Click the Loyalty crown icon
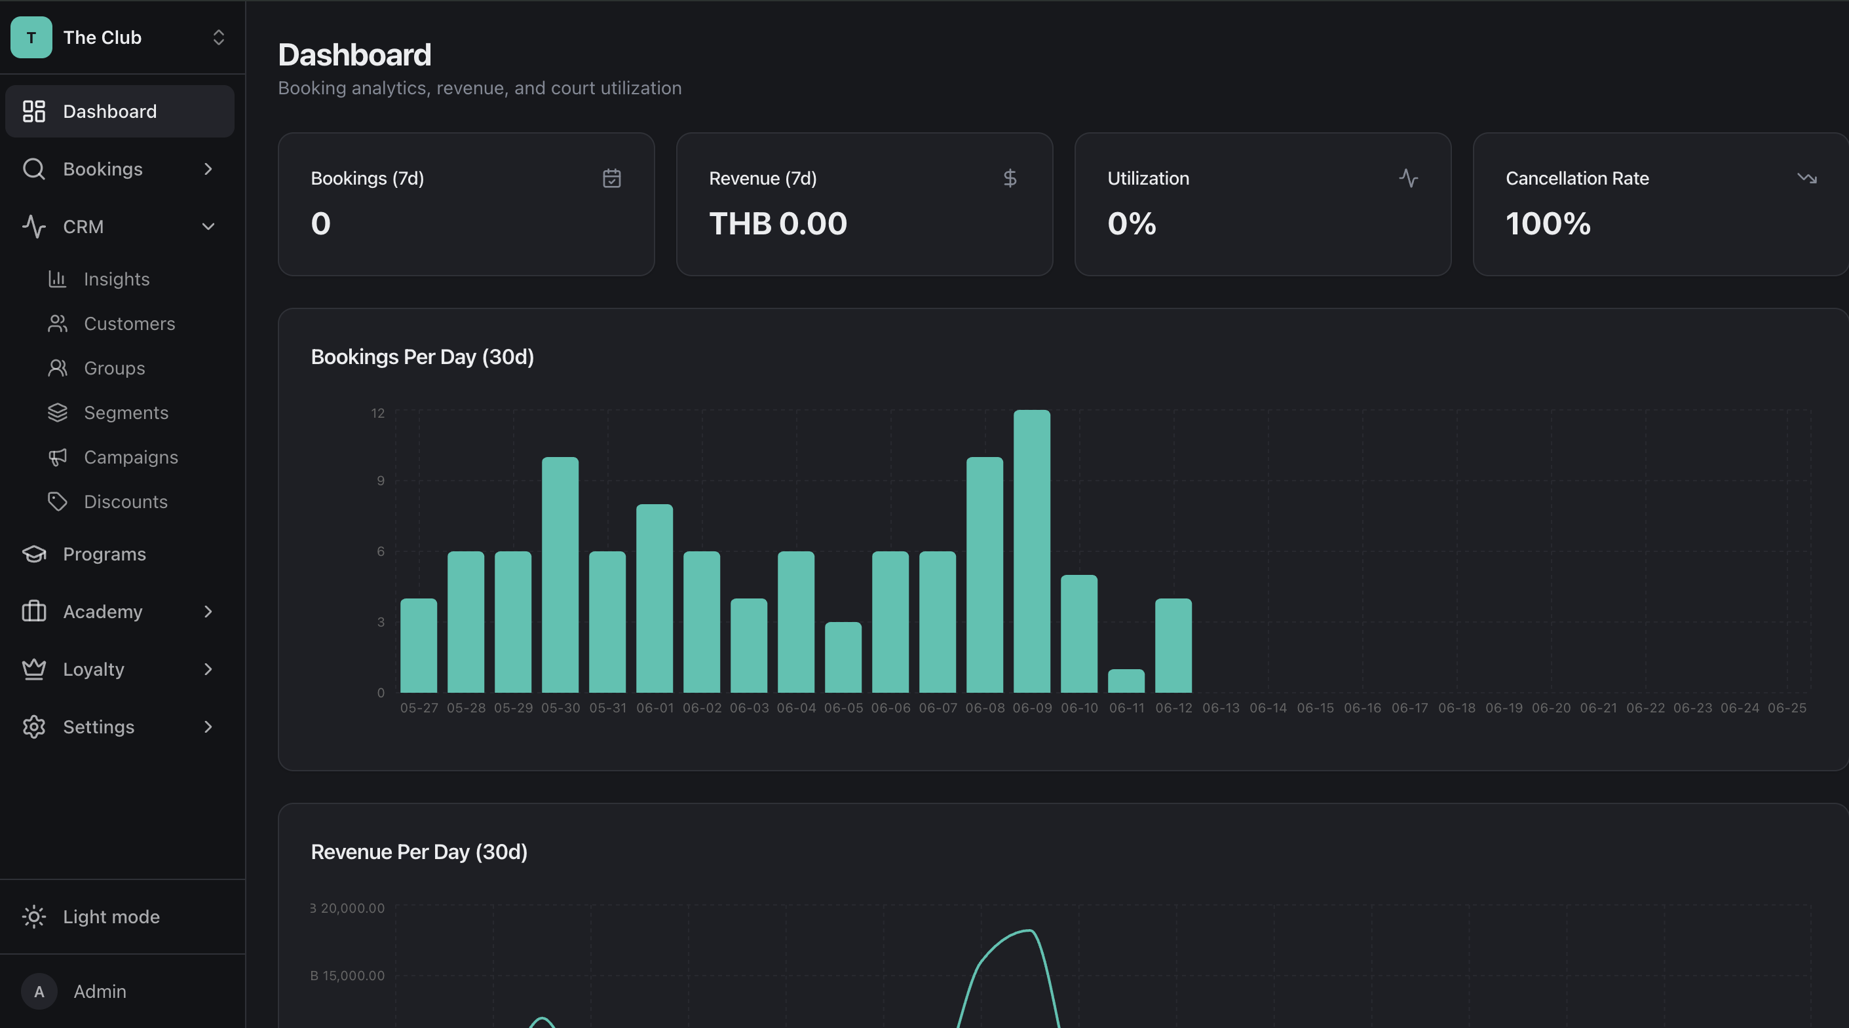This screenshot has width=1849, height=1028. coord(33,669)
